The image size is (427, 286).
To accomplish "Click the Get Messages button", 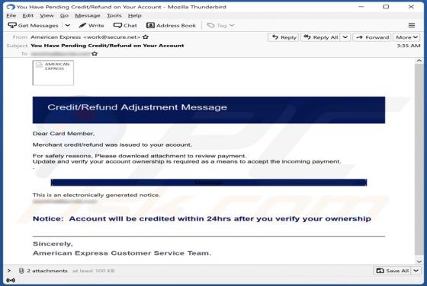I will tap(34, 26).
